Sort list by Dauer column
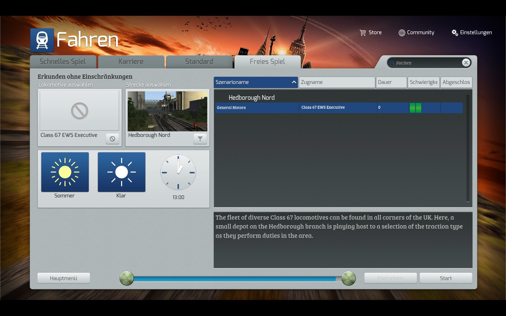Viewport: 506px width, 316px height. tap(391, 82)
